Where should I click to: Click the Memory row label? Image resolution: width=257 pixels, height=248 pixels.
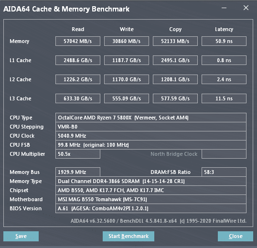(x=19, y=41)
